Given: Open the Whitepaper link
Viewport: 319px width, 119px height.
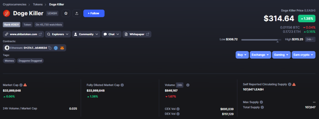Looking at the screenshot, I should [137, 34].
